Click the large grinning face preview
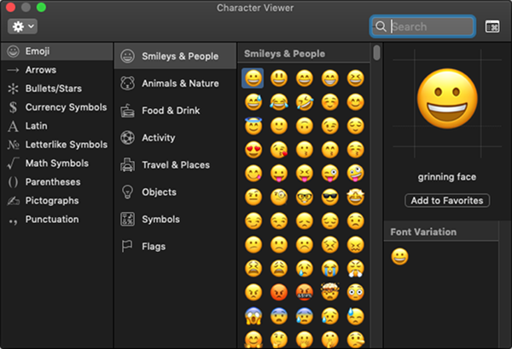Viewport: 512px width, 349px height. [x=447, y=99]
